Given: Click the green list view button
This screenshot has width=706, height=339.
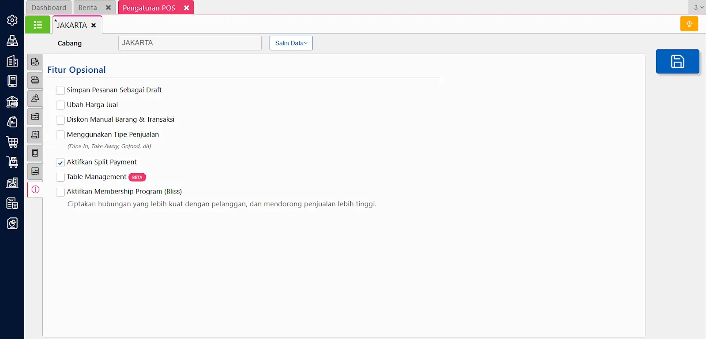Looking at the screenshot, I should pyautogui.click(x=38, y=25).
